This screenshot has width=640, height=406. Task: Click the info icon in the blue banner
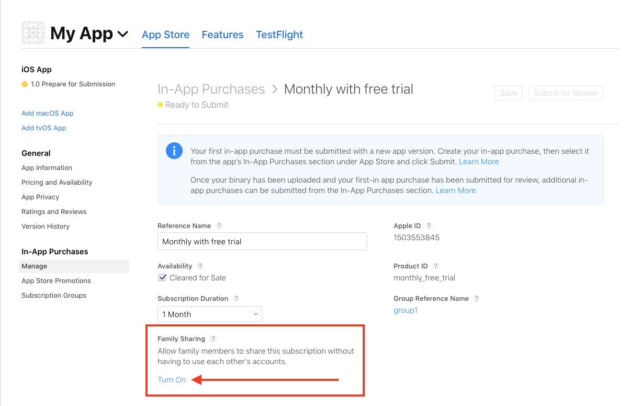click(174, 151)
